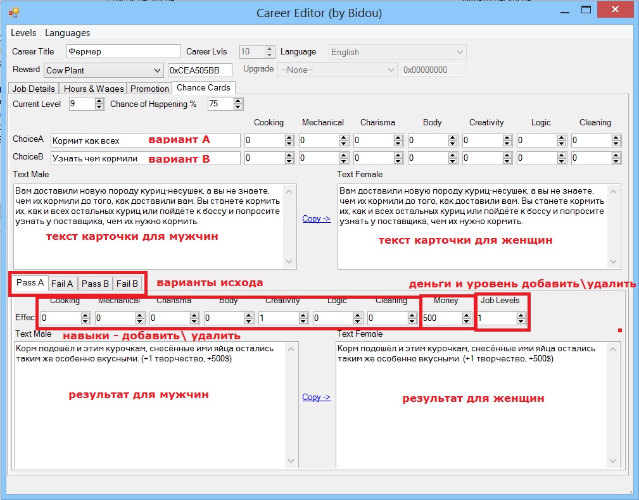This screenshot has width=639, height=500.
Task: Select the Fail A outcome tab
Action: 62,284
